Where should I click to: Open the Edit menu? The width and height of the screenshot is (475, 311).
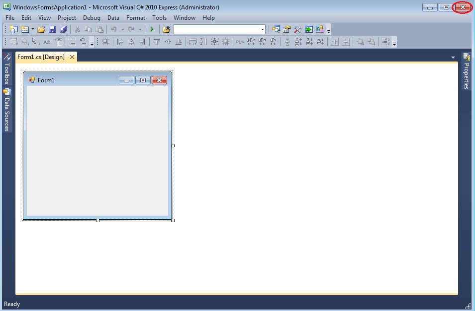26,18
